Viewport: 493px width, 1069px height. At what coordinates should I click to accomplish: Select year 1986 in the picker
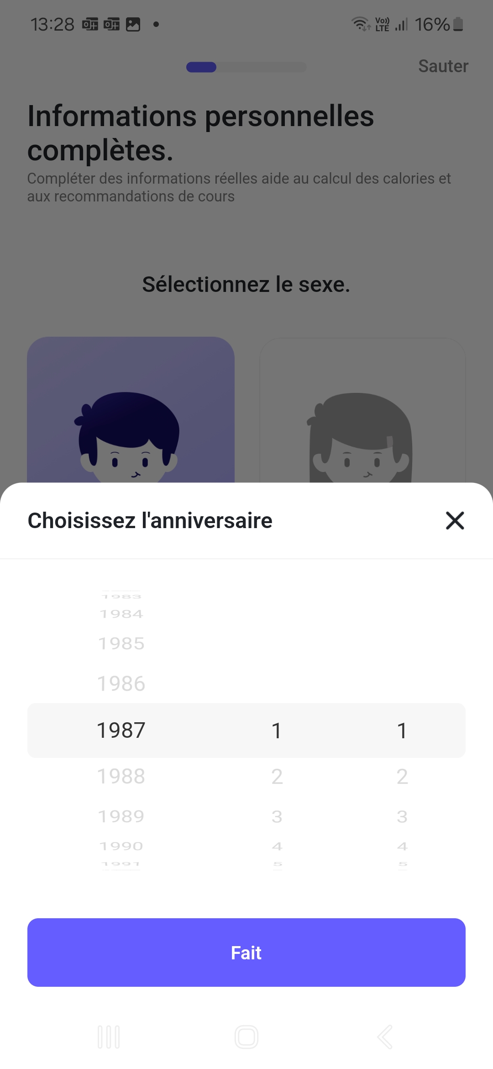click(x=121, y=683)
